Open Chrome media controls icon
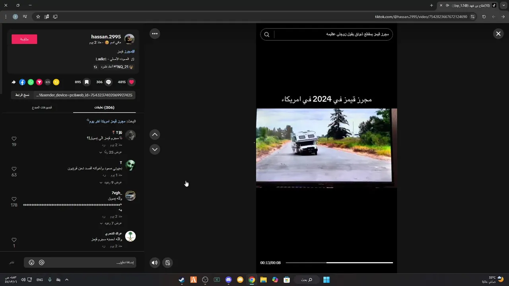Viewport: 509px width, 286px height. click(25, 17)
